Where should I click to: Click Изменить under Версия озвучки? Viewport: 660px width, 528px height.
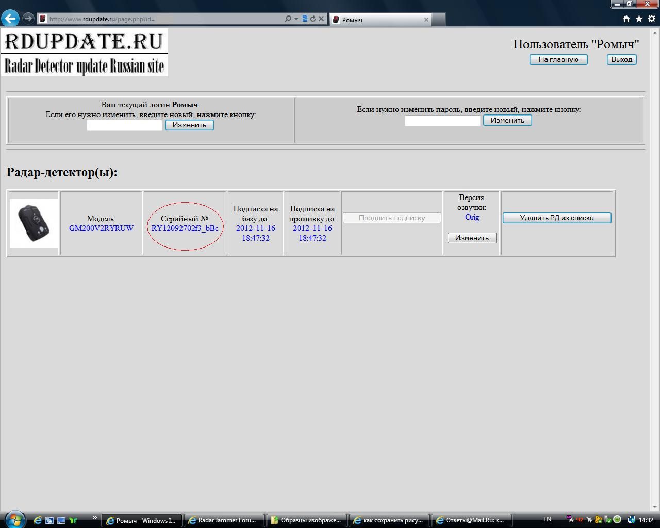[472, 238]
